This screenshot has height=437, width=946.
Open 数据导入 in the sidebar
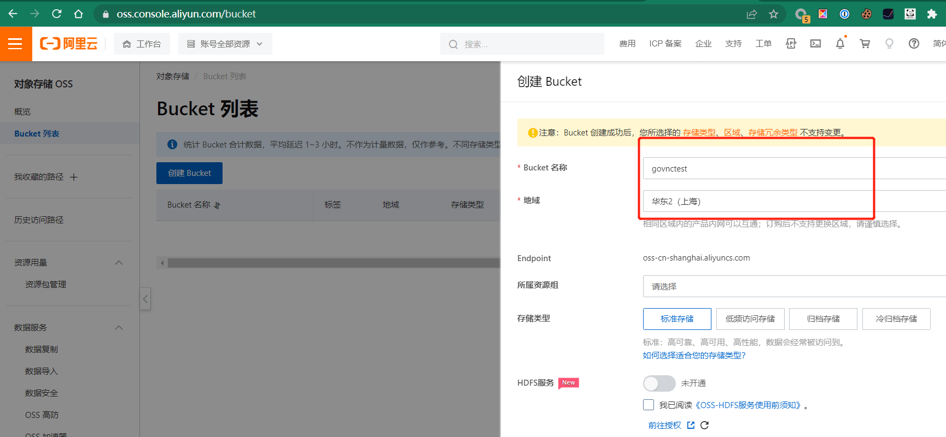41,371
